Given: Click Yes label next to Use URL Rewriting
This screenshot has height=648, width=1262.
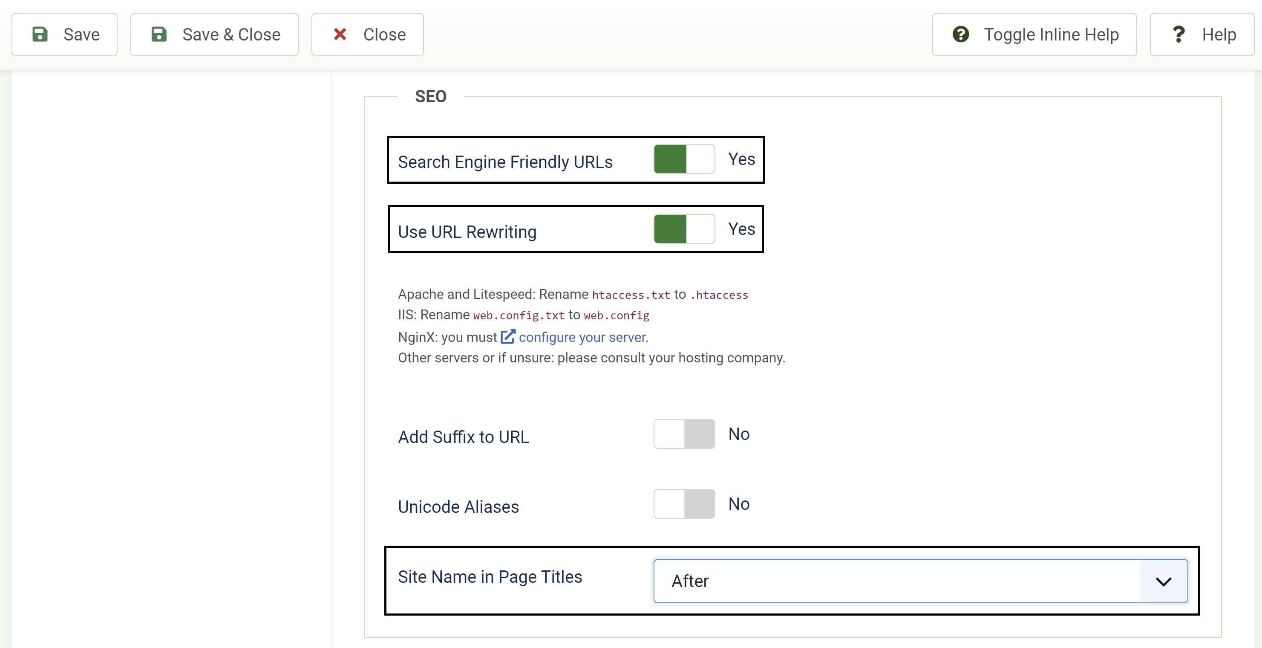Looking at the screenshot, I should tap(741, 229).
